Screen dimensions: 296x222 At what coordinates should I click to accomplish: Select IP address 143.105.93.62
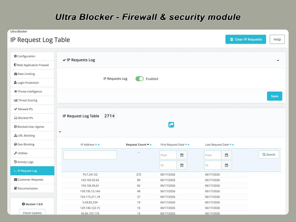pos(90,180)
